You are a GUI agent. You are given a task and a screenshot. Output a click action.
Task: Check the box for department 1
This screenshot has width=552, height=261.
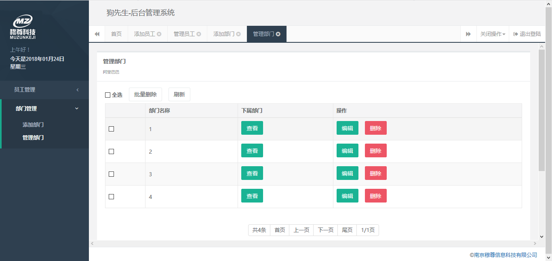(x=112, y=129)
